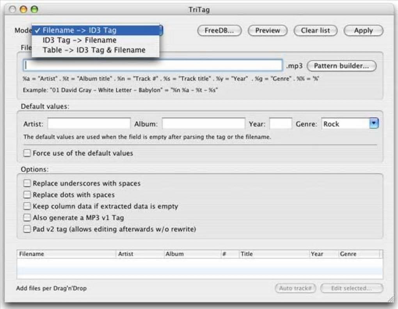This screenshot has width=398, height=309.
Task: Click the 'Options:' section label
Action: tap(34, 169)
